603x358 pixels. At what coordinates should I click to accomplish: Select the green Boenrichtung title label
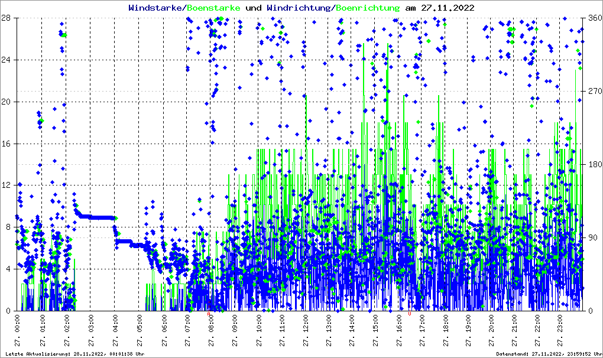pos(368,8)
